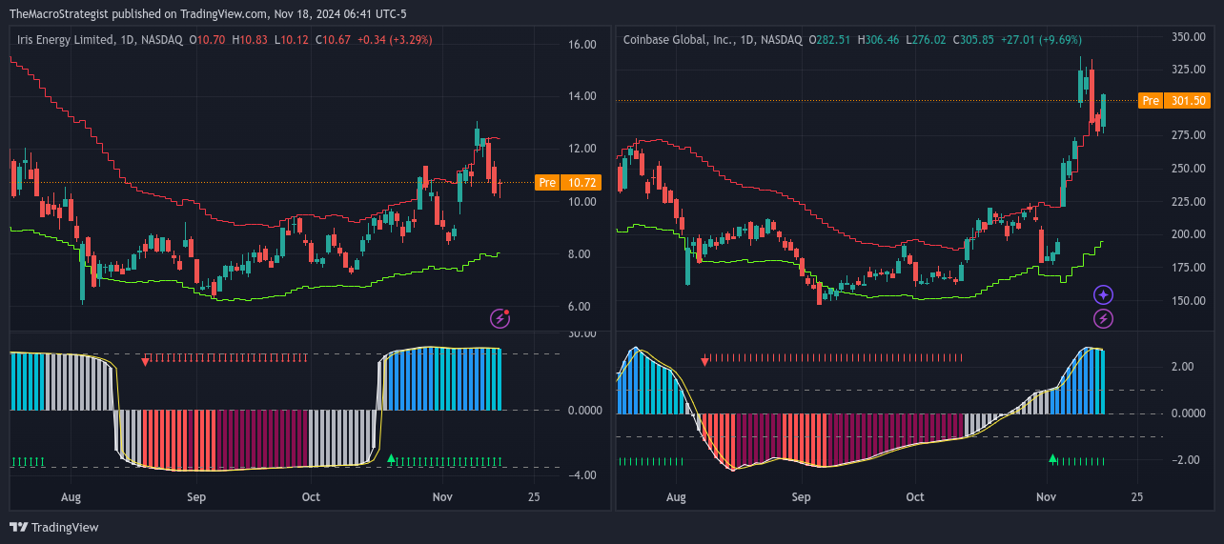The height and width of the screenshot is (544, 1224).
Task: Click Iris Energy high value H10.83
Action: 250,40
